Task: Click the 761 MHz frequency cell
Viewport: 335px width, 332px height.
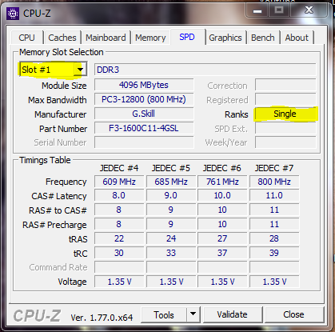Action: 222,182
